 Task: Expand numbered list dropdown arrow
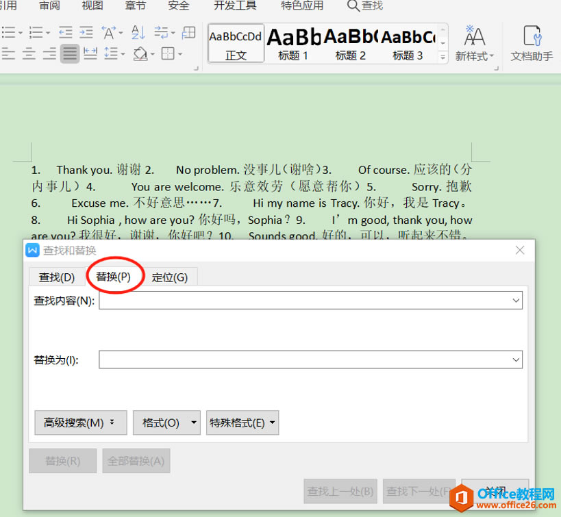pyautogui.click(x=48, y=33)
